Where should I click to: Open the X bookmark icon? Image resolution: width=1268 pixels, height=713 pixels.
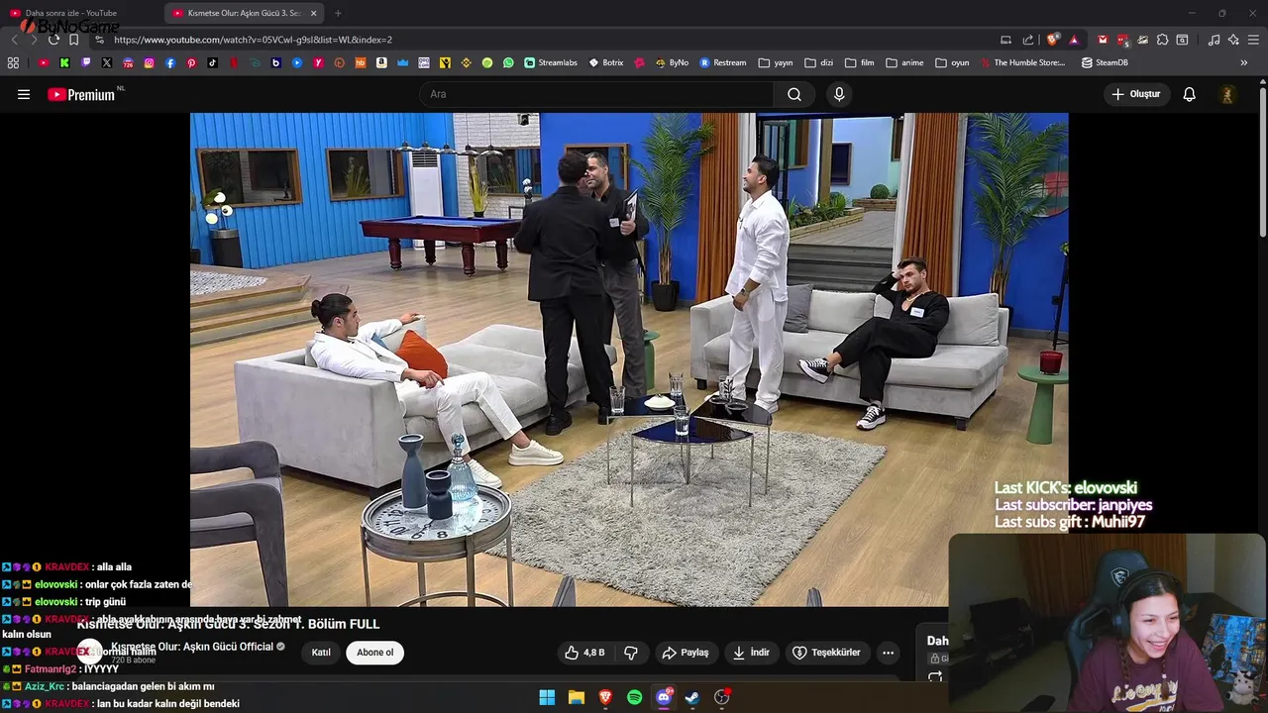pyautogui.click(x=107, y=62)
